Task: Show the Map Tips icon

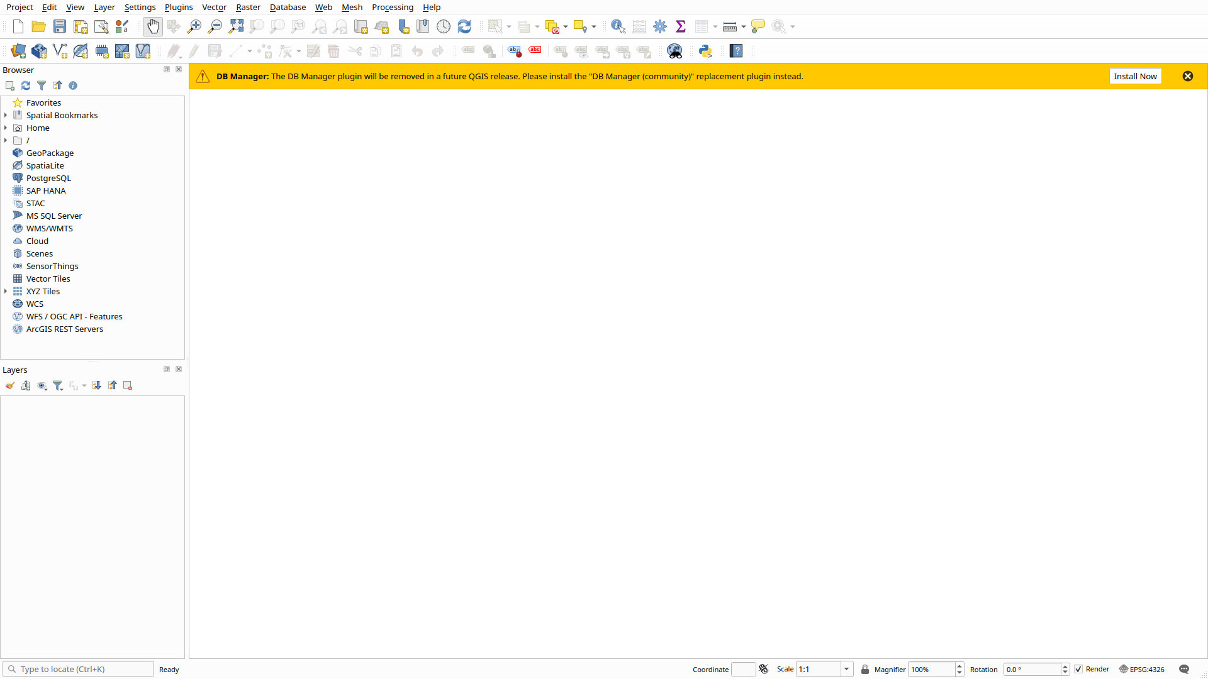Action: click(758, 26)
